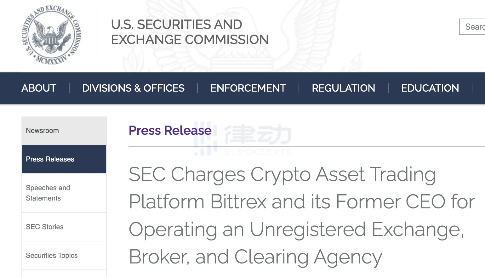Open the ABOUT menu

click(39, 88)
